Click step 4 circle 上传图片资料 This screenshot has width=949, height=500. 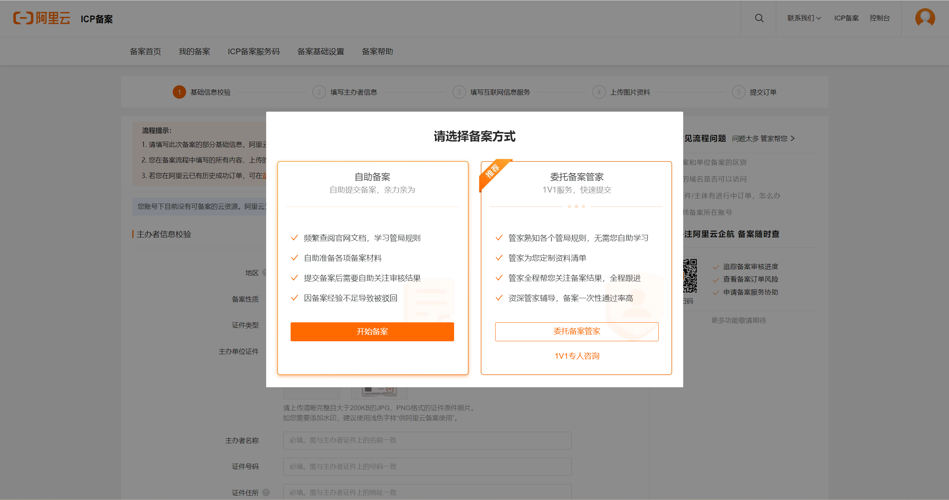599,92
